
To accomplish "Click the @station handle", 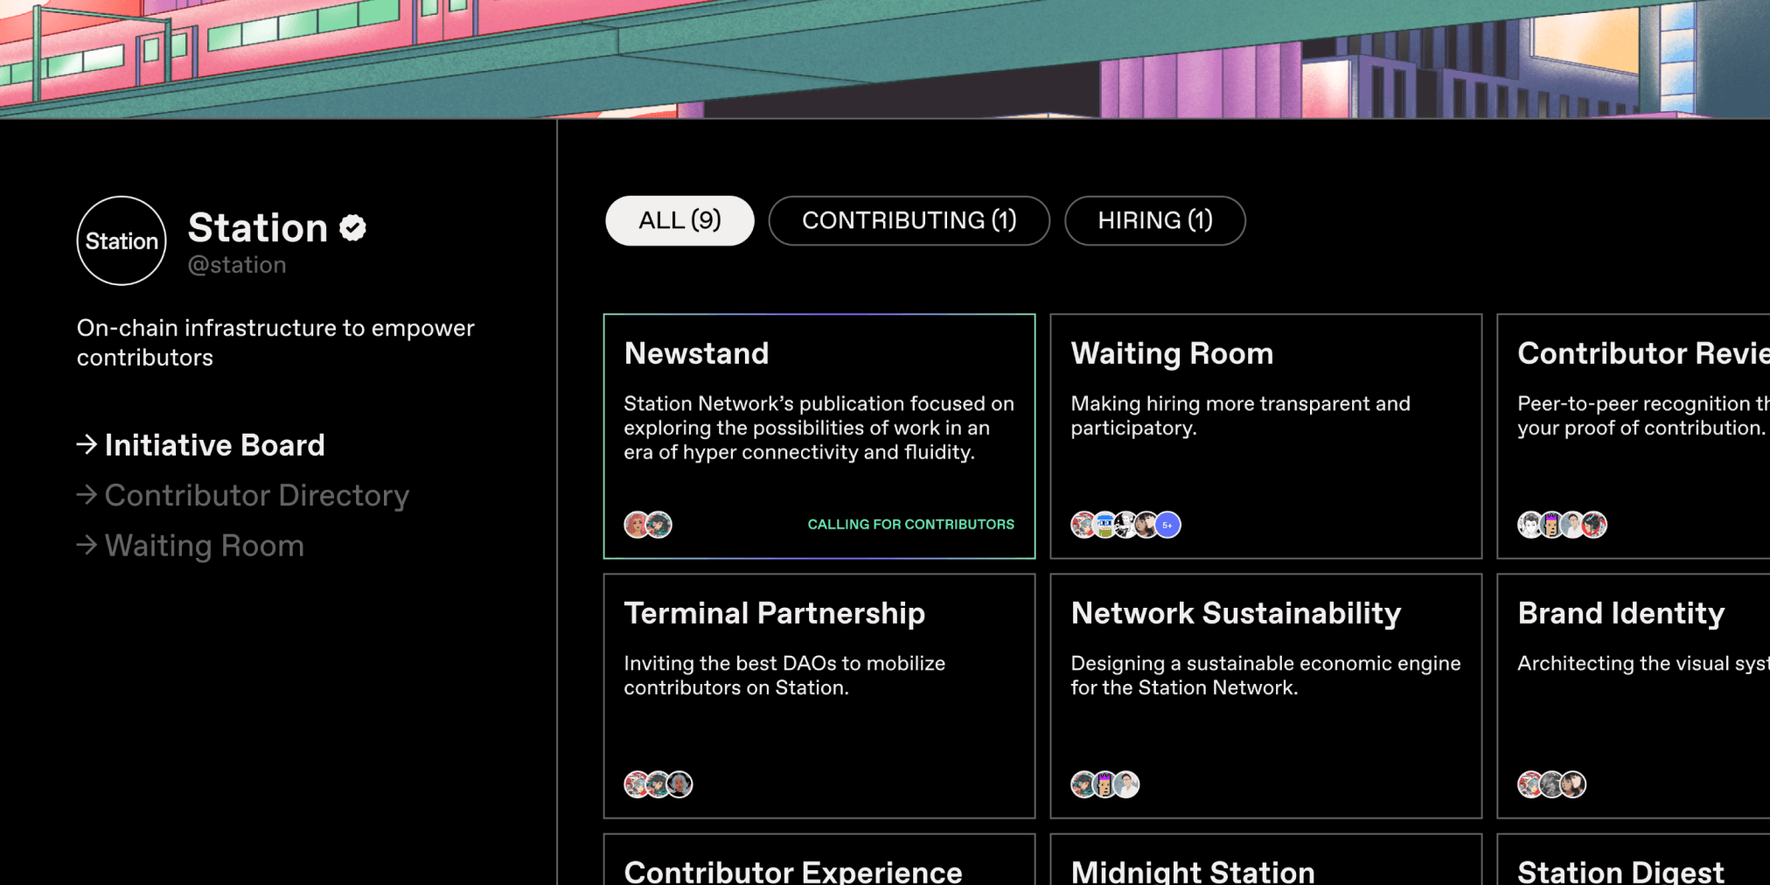I will (237, 265).
